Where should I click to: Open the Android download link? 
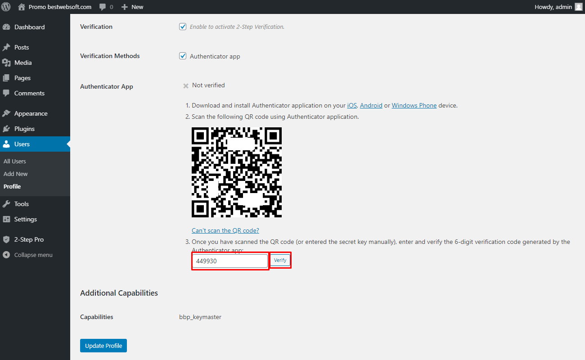[x=371, y=105]
